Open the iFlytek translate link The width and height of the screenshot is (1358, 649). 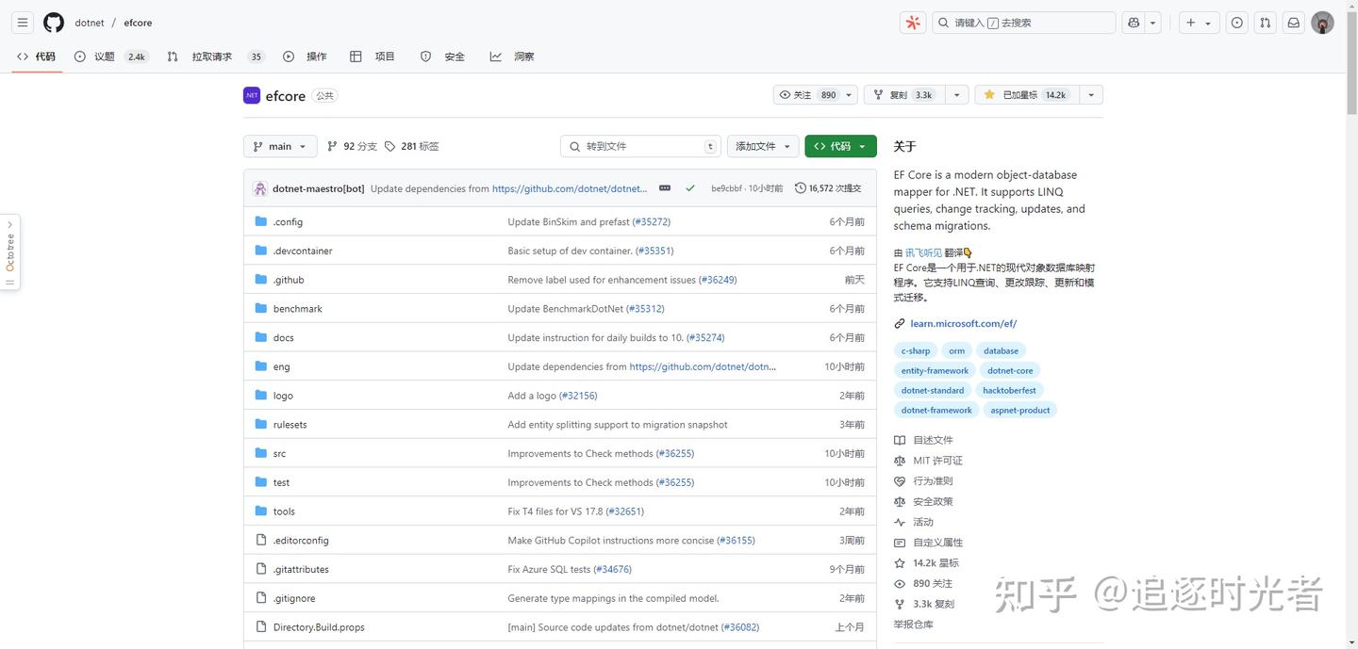[923, 252]
